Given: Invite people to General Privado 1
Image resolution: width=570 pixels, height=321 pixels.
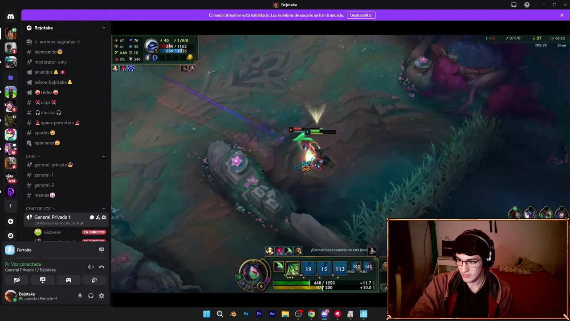Looking at the screenshot, I should pyautogui.click(x=98, y=218).
